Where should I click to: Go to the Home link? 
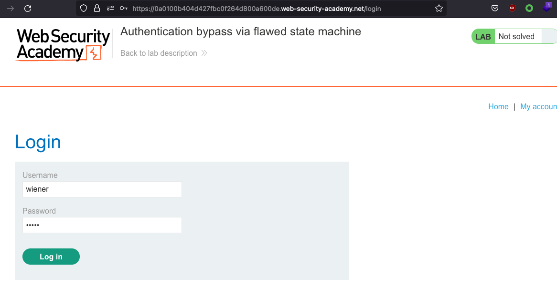tap(498, 106)
